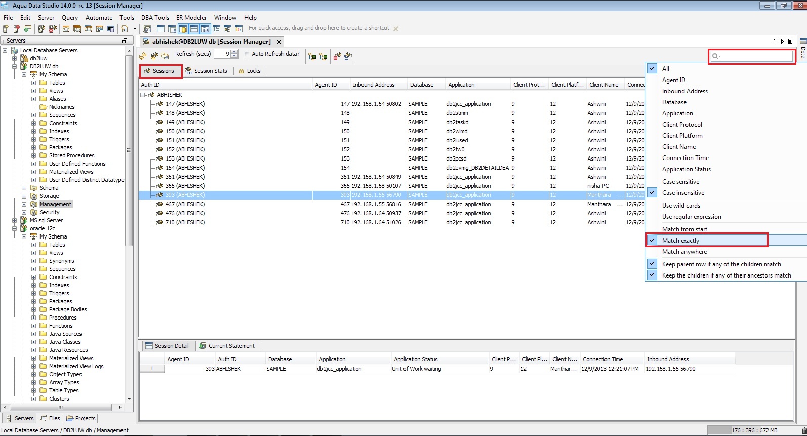Collapse the oracle 12c server node
Image resolution: width=807 pixels, height=436 pixels.
point(15,228)
